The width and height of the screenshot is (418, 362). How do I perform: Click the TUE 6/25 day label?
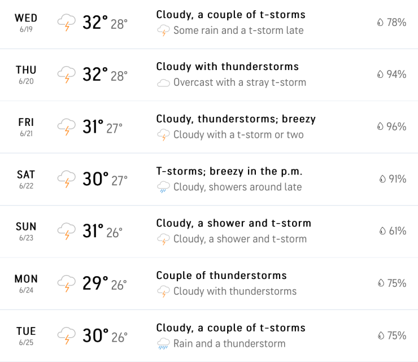point(26,335)
